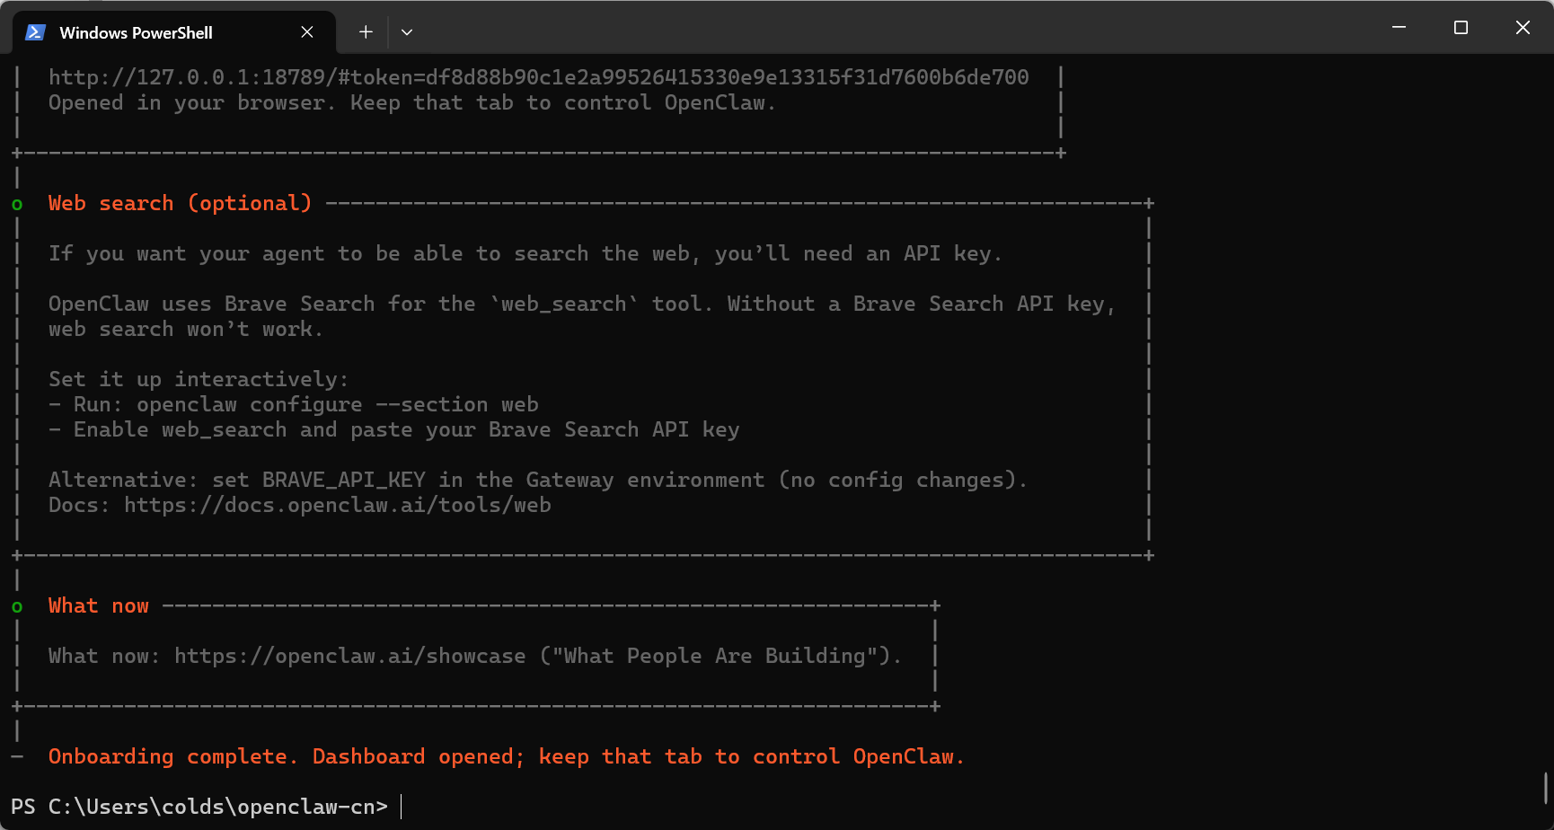Expand the new tab profile dropdown
The height and width of the screenshot is (830, 1554).
click(407, 32)
